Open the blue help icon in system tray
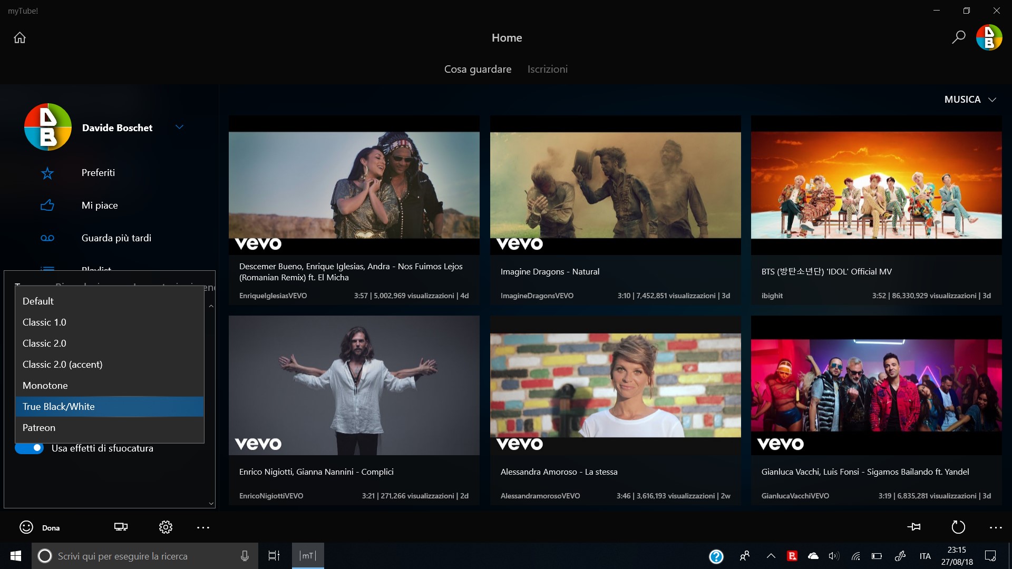The height and width of the screenshot is (569, 1012). tap(716, 556)
